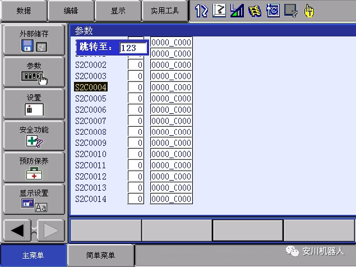Click the binary value of S2C0011
The height and width of the screenshot is (267, 356).
click(x=171, y=165)
